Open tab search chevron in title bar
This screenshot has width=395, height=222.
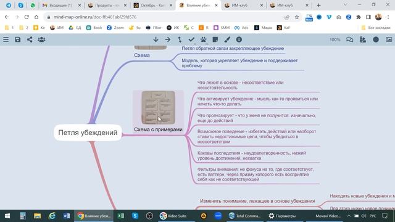[345, 5]
